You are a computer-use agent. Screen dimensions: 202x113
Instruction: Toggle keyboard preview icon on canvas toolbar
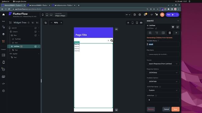point(141,23)
